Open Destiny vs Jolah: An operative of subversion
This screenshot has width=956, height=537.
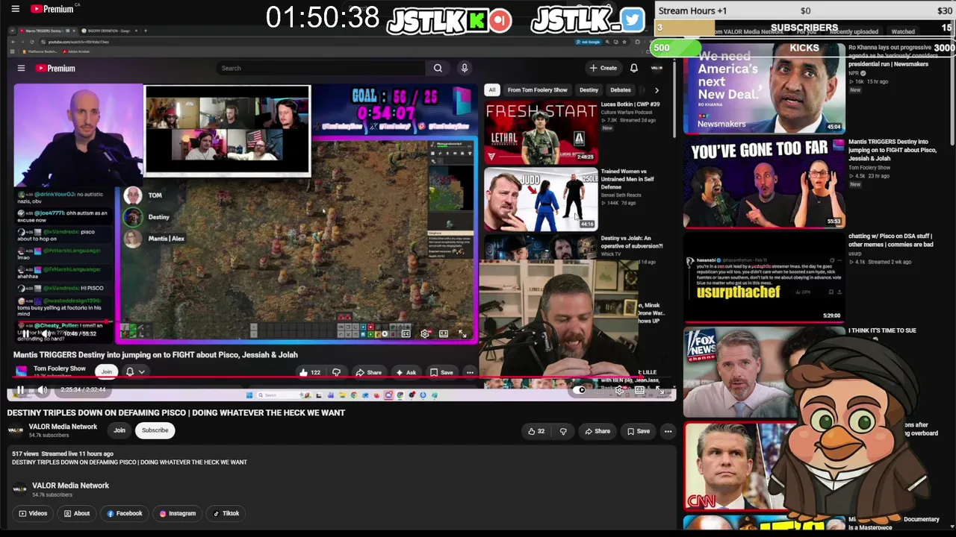tap(631, 242)
